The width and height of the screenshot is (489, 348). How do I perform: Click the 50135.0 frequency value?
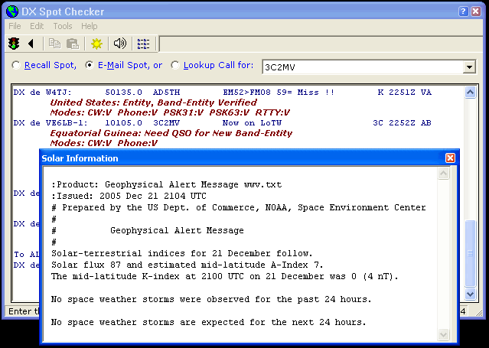click(x=123, y=93)
